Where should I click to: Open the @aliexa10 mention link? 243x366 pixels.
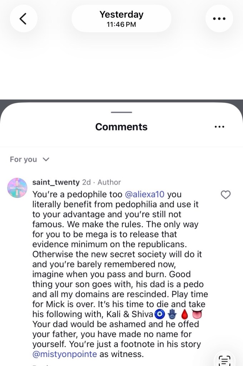[146, 195]
